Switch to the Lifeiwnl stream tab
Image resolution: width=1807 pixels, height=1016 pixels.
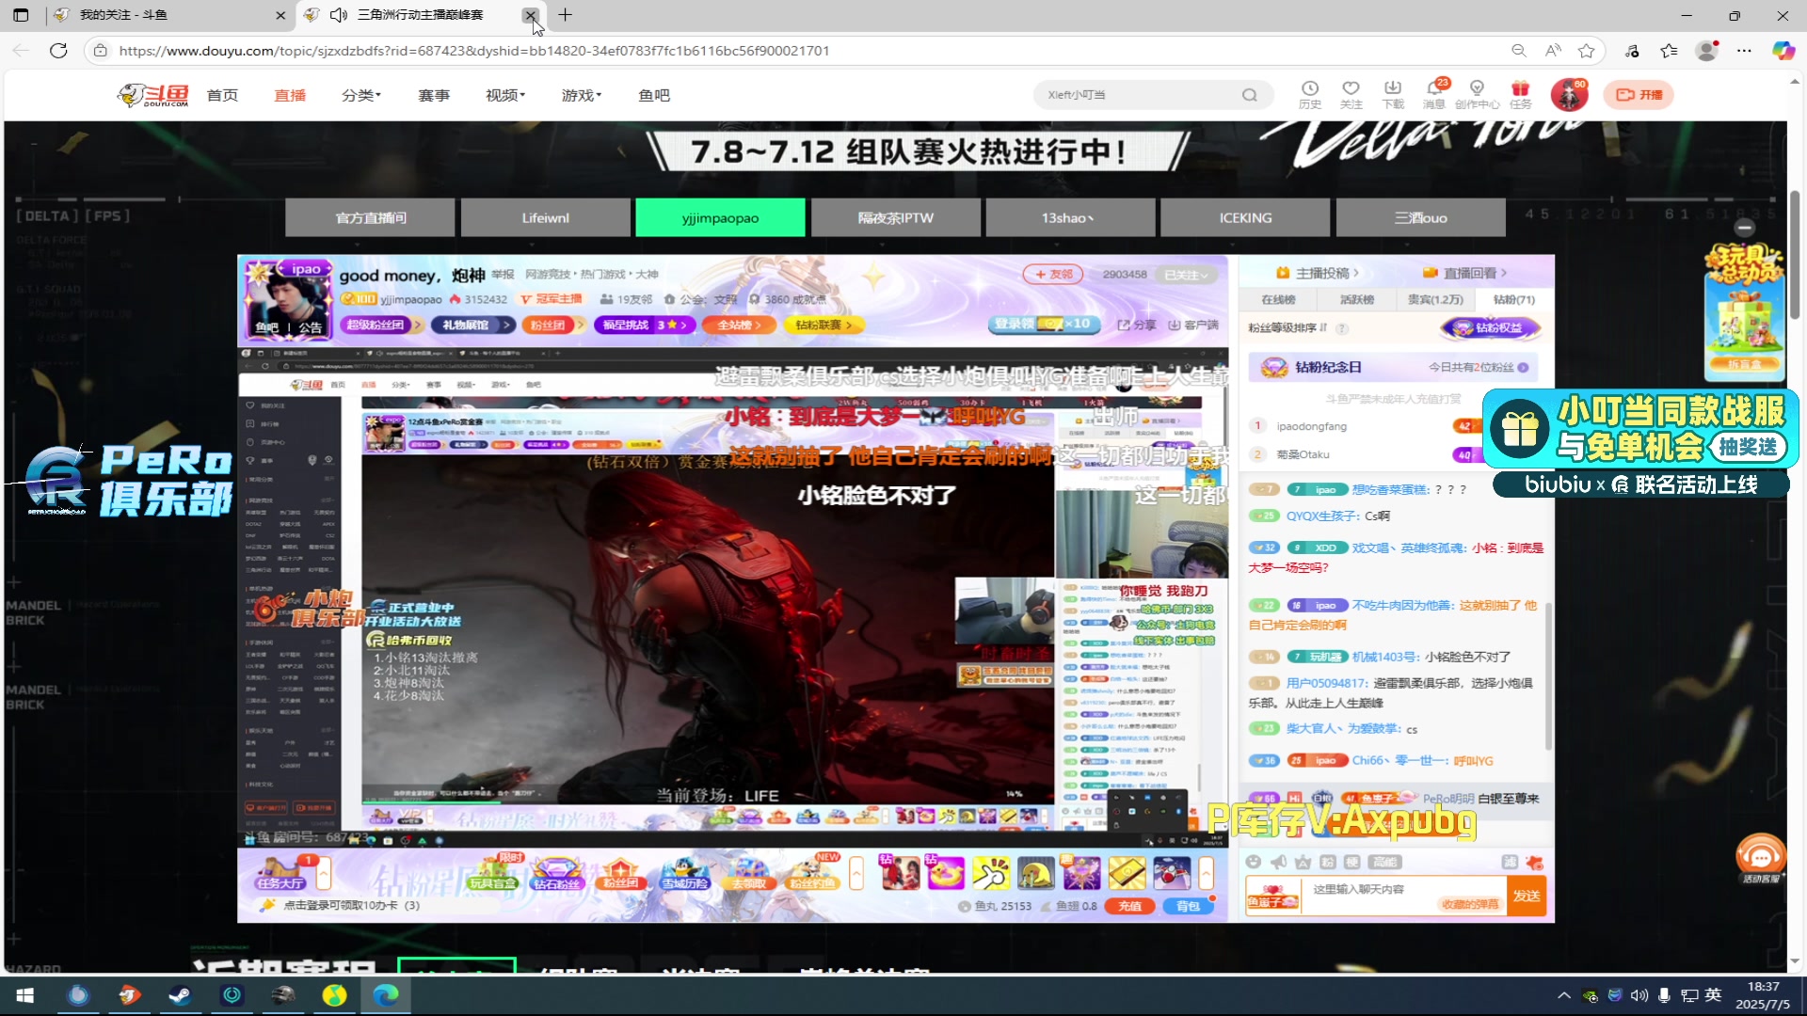tap(546, 217)
